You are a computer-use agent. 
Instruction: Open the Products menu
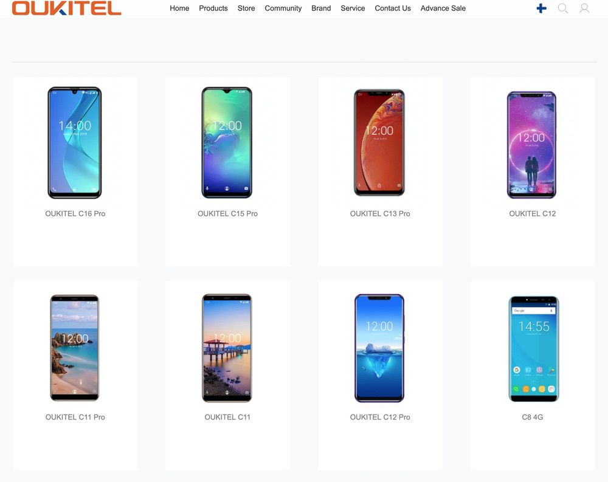point(213,8)
